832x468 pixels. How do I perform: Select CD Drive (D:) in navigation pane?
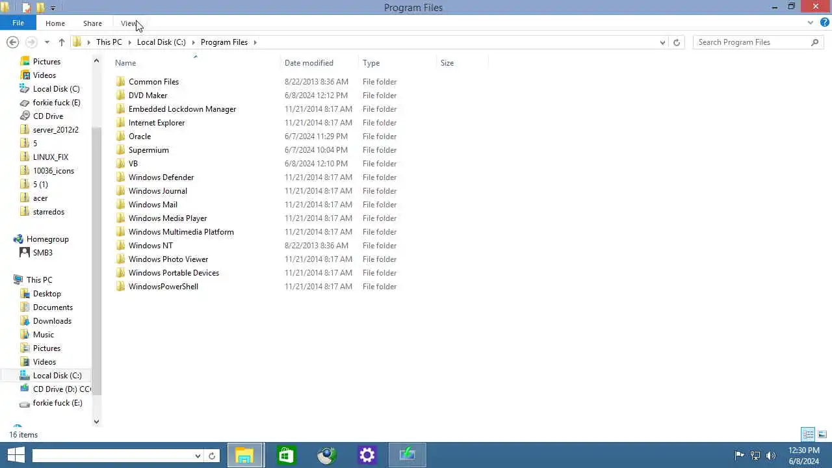point(62,389)
